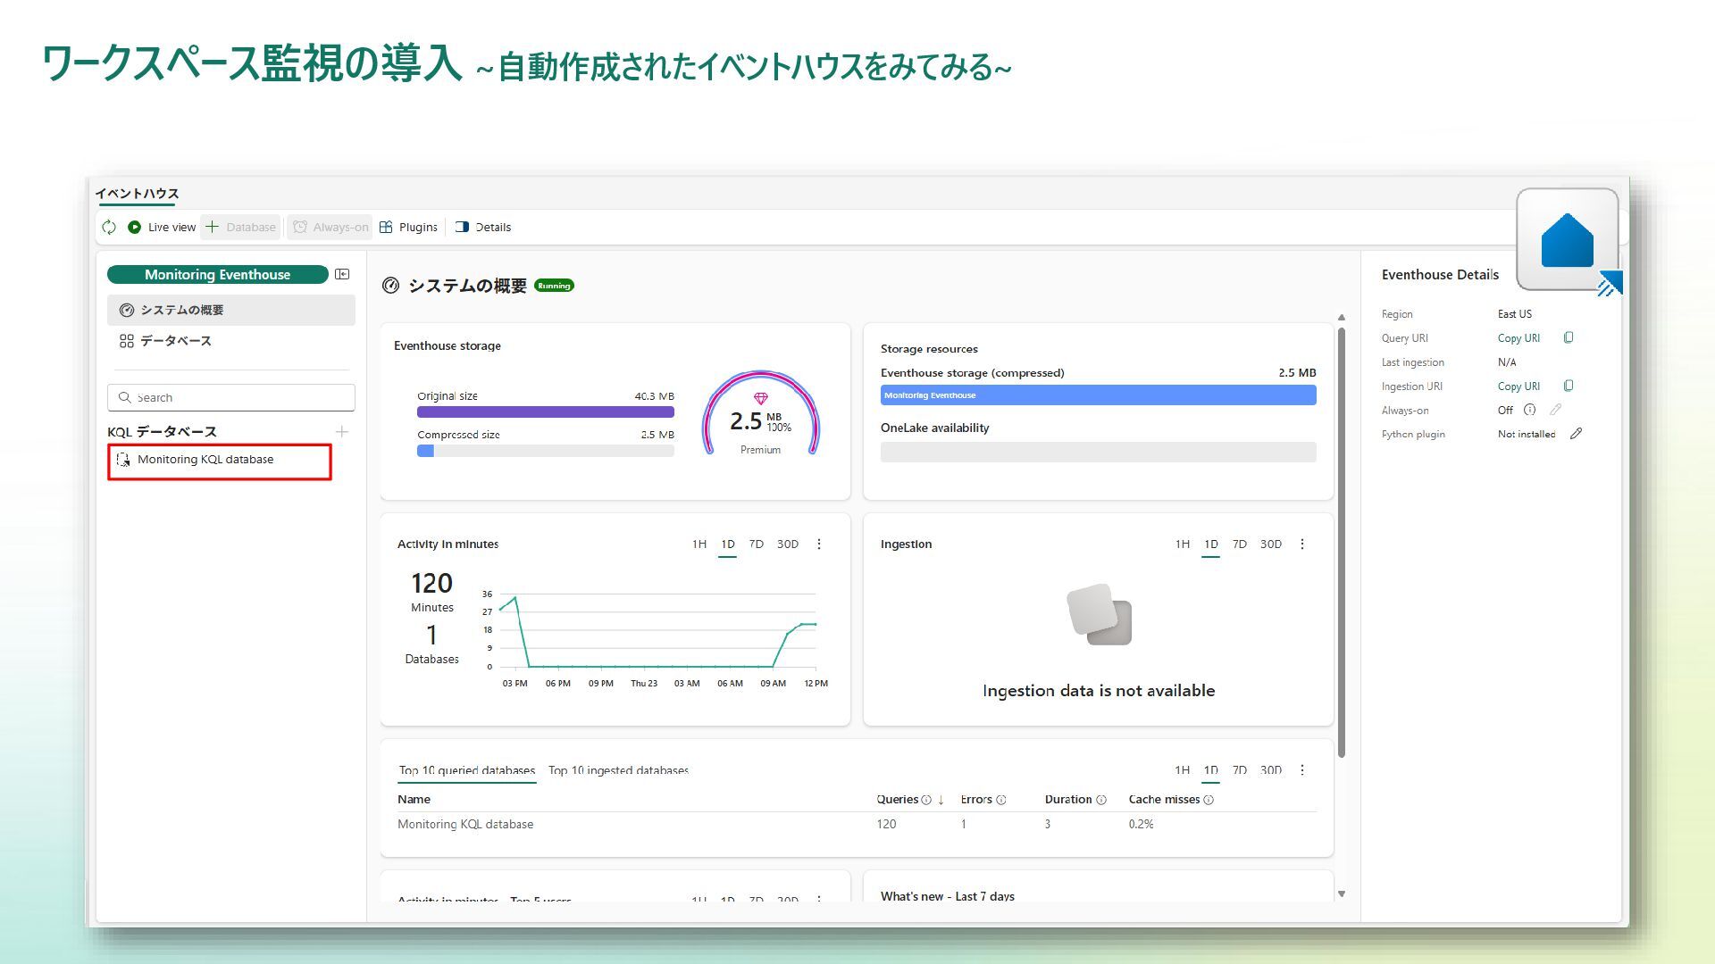The height and width of the screenshot is (964, 1715).
Task: Click the main vertical scrollbar
Action: (1342, 536)
